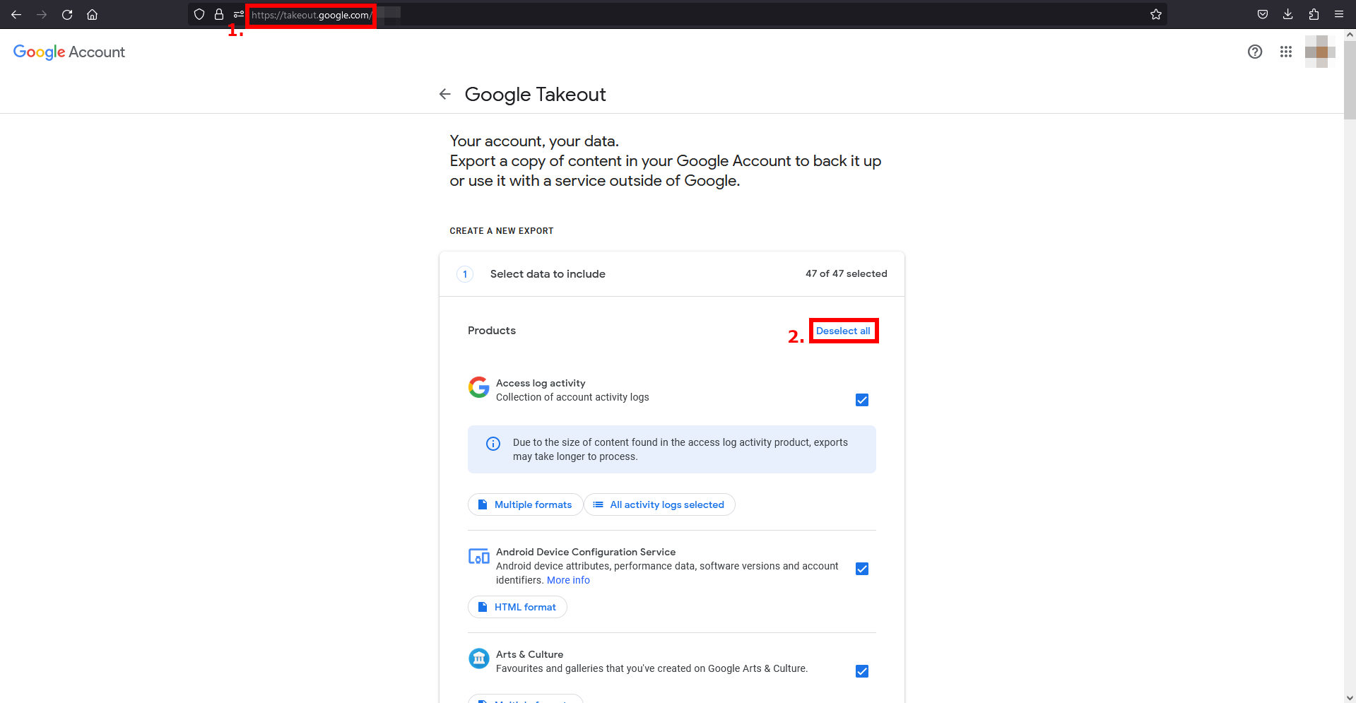Click 'Collection of account activity logs' text
1356x703 pixels.
[572, 397]
